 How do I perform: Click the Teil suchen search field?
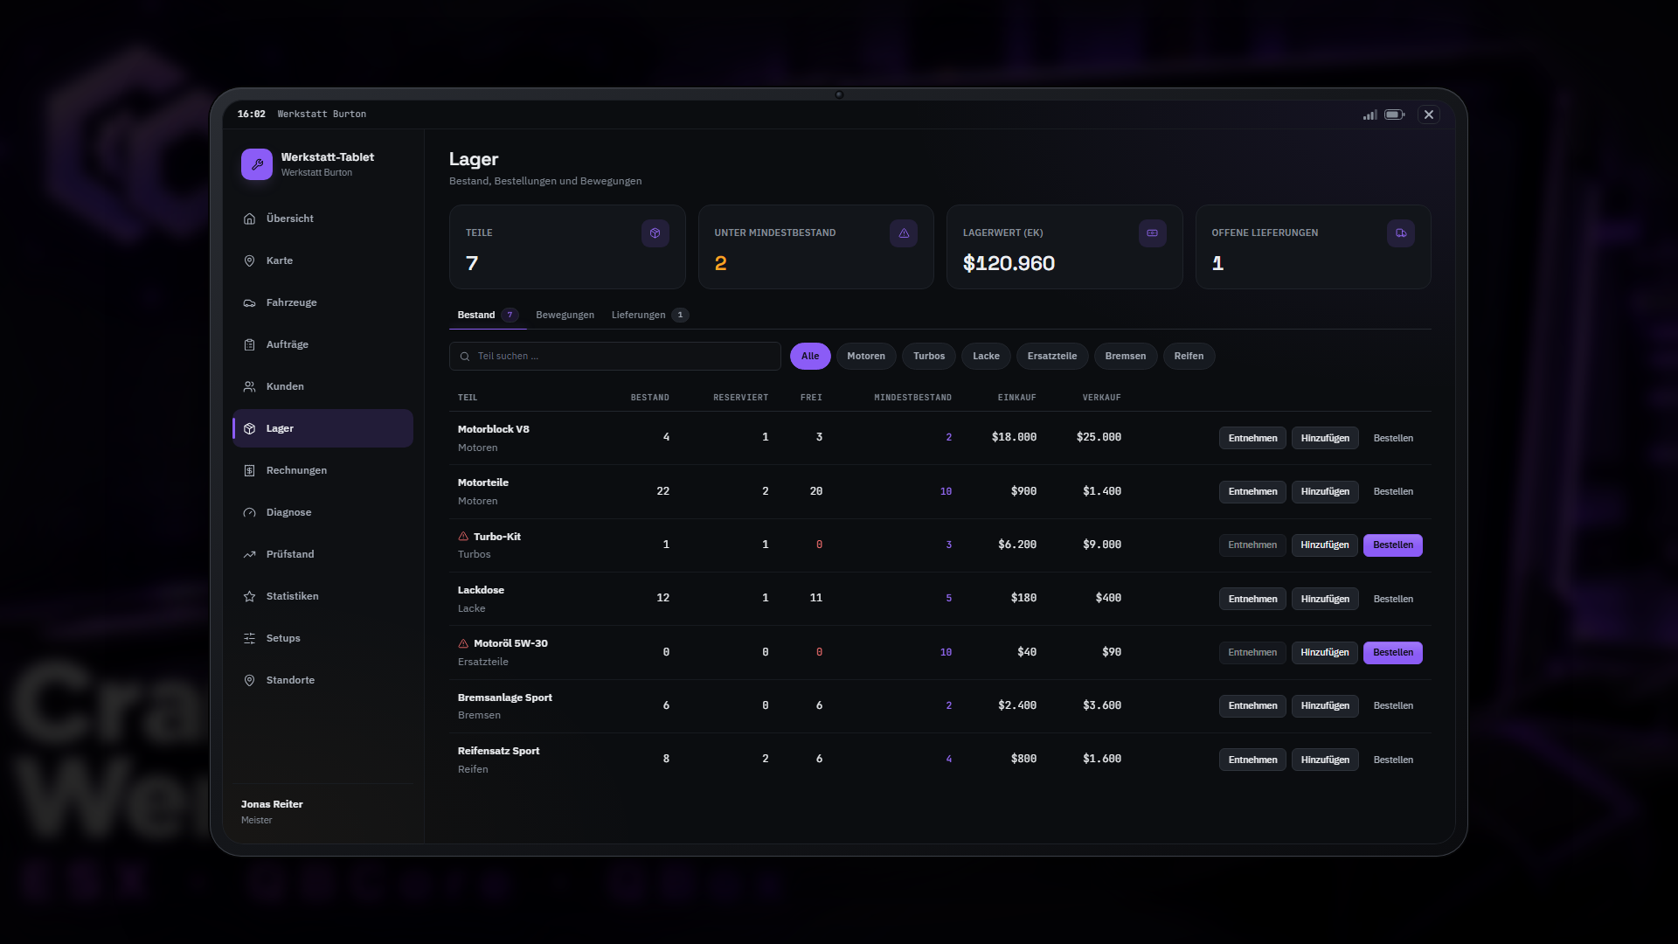[x=615, y=356]
